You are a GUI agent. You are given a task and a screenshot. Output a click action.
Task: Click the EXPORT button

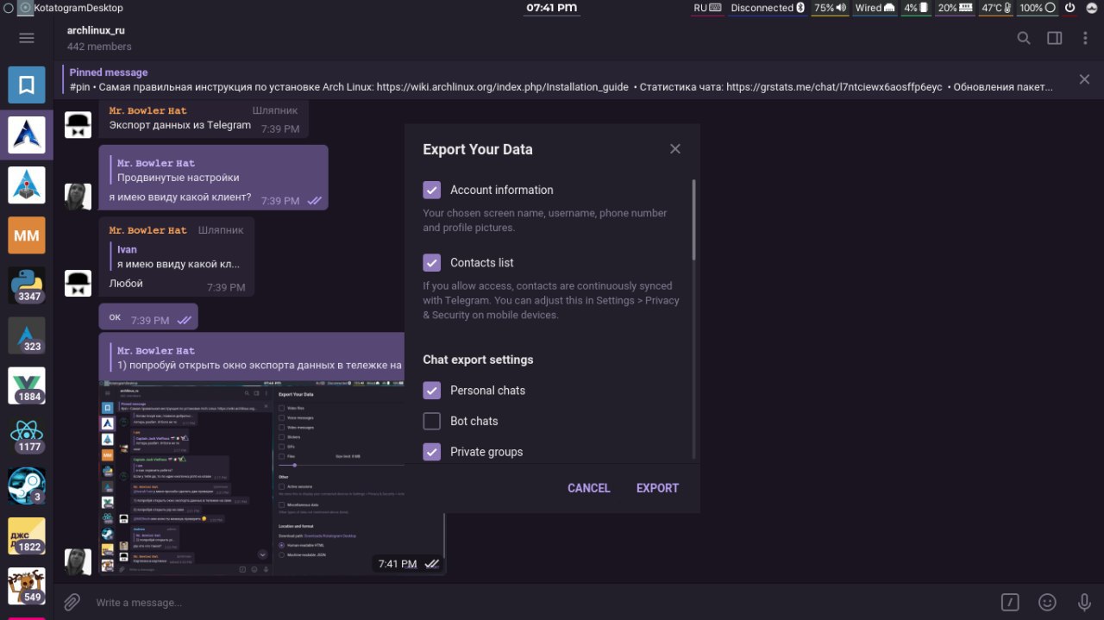click(657, 488)
